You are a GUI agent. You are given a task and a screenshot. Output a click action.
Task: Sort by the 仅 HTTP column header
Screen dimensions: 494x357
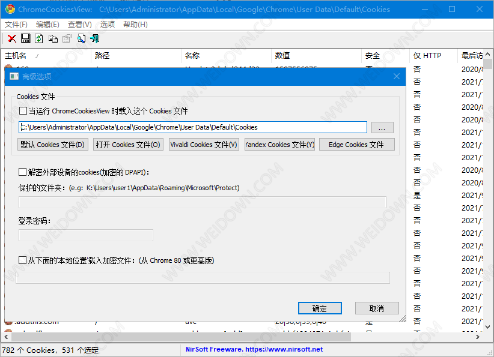tap(433, 56)
